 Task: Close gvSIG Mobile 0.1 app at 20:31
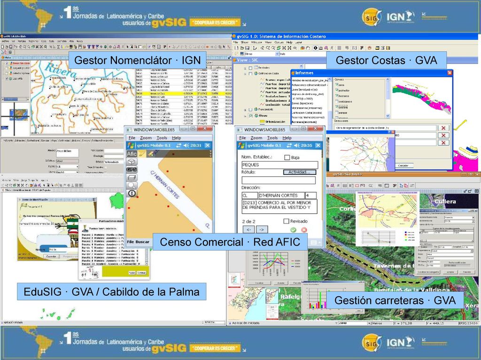207,145
